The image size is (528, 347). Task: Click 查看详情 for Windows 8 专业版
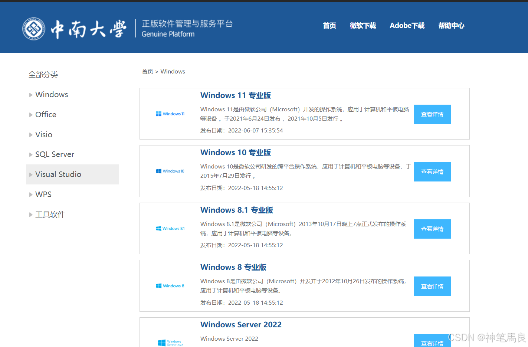pyautogui.click(x=432, y=287)
